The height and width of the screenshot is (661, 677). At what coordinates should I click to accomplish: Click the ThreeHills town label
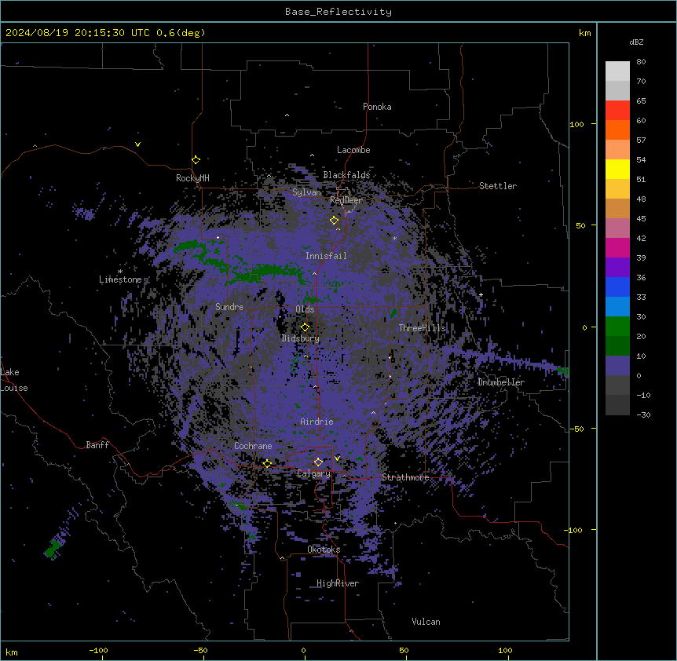click(x=422, y=328)
